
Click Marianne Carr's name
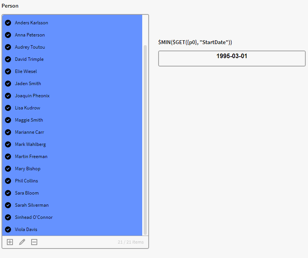[30, 132]
